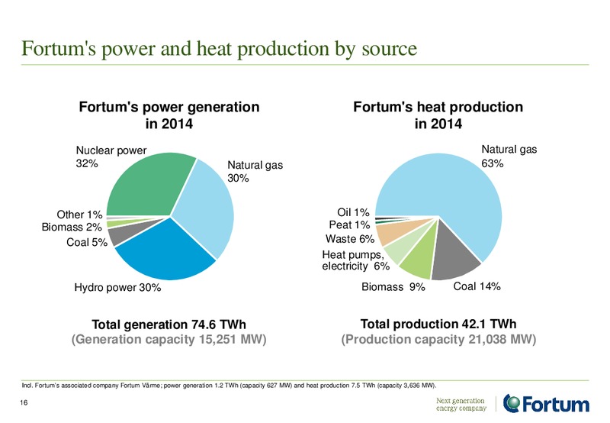
Task: Select the 'Other 1%' label
Action: [80, 215]
